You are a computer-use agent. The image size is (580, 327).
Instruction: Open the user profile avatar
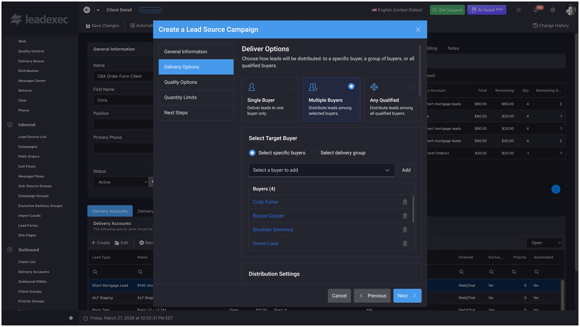click(x=570, y=10)
